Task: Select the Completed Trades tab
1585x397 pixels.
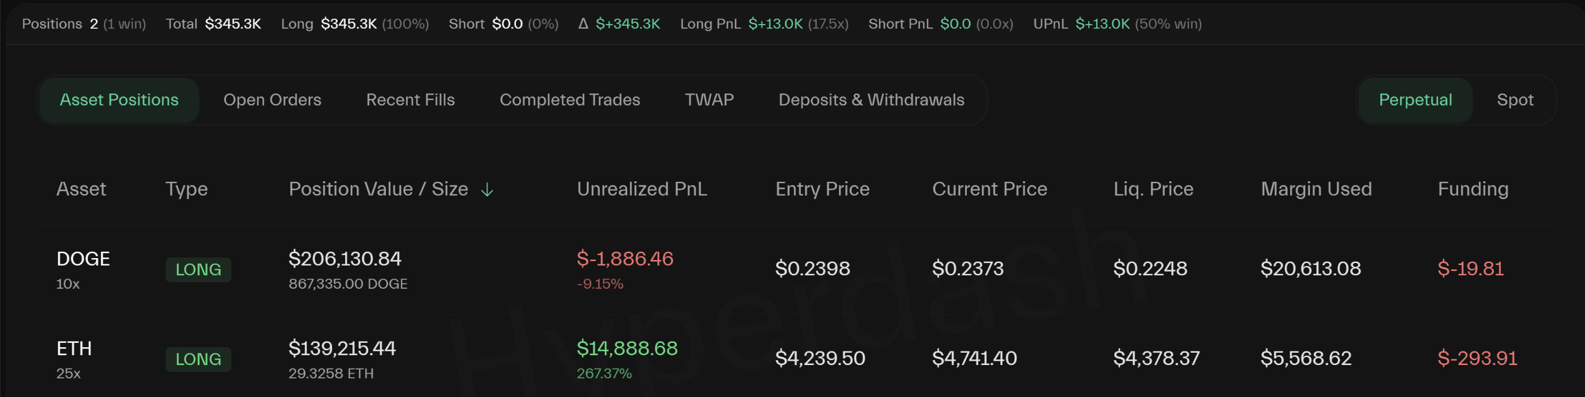Action: (569, 100)
